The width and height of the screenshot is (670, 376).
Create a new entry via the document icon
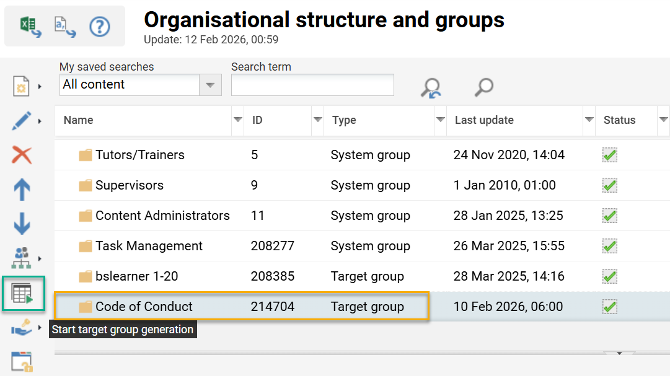(x=20, y=85)
